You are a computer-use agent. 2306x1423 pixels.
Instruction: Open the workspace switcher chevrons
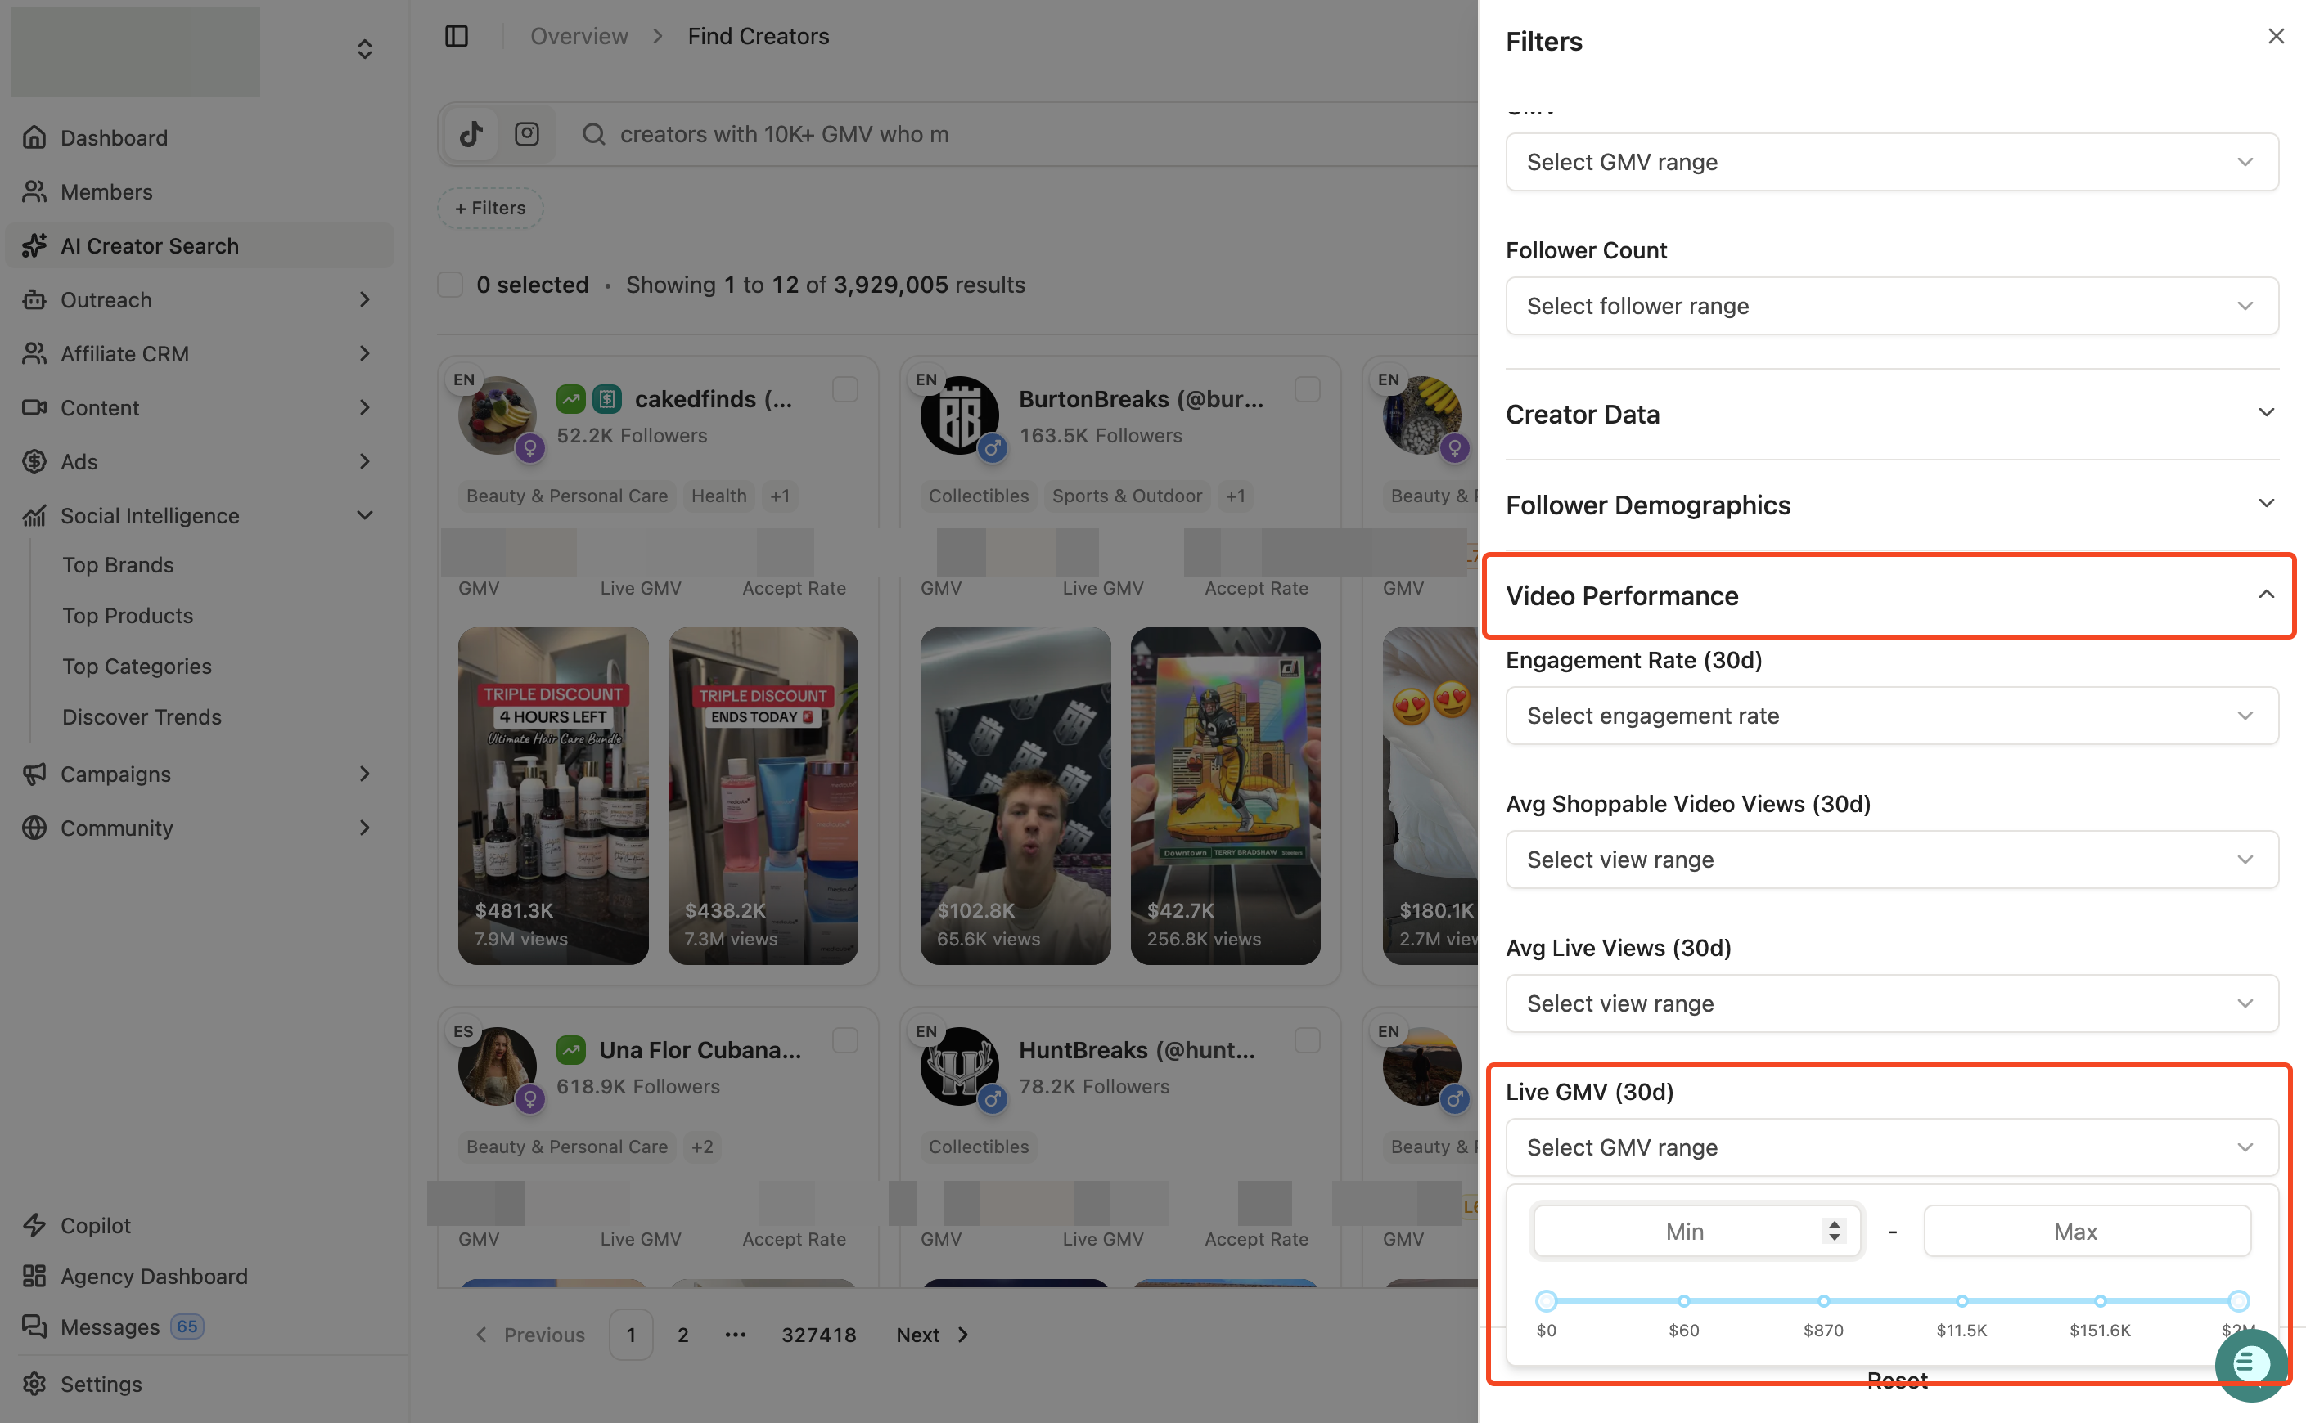[364, 49]
